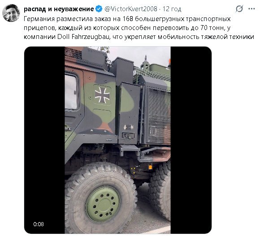This screenshot has width=260, height=236.
Task: Click the green wheel hub in the video
Action: (103, 204)
